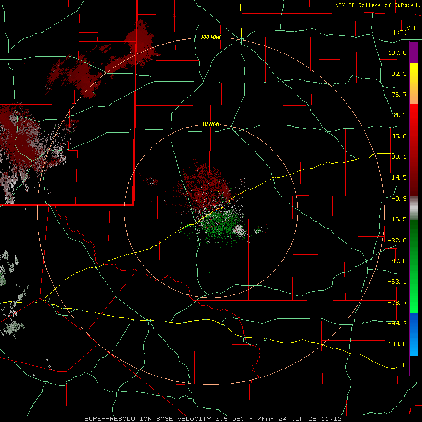The height and width of the screenshot is (422, 422).
Task: Click the -32.0 velocity legend value
Action: point(397,241)
